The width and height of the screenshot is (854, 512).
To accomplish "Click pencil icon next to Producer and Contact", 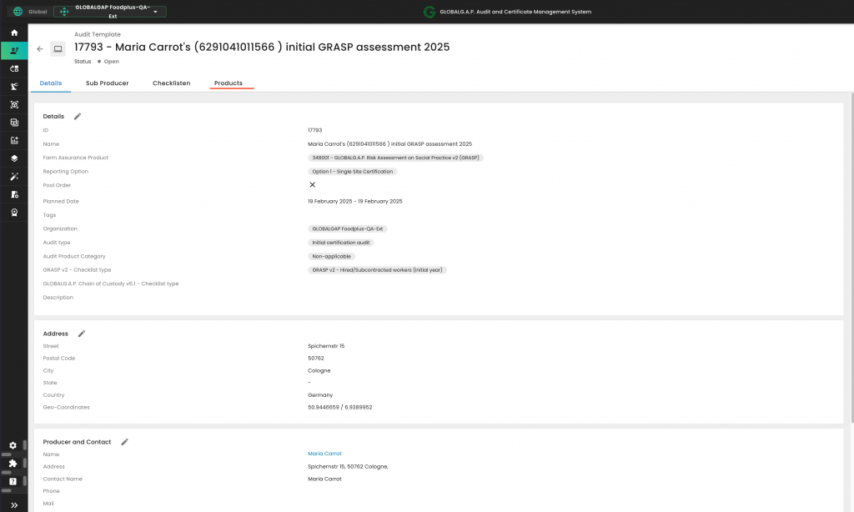I will click(124, 442).
